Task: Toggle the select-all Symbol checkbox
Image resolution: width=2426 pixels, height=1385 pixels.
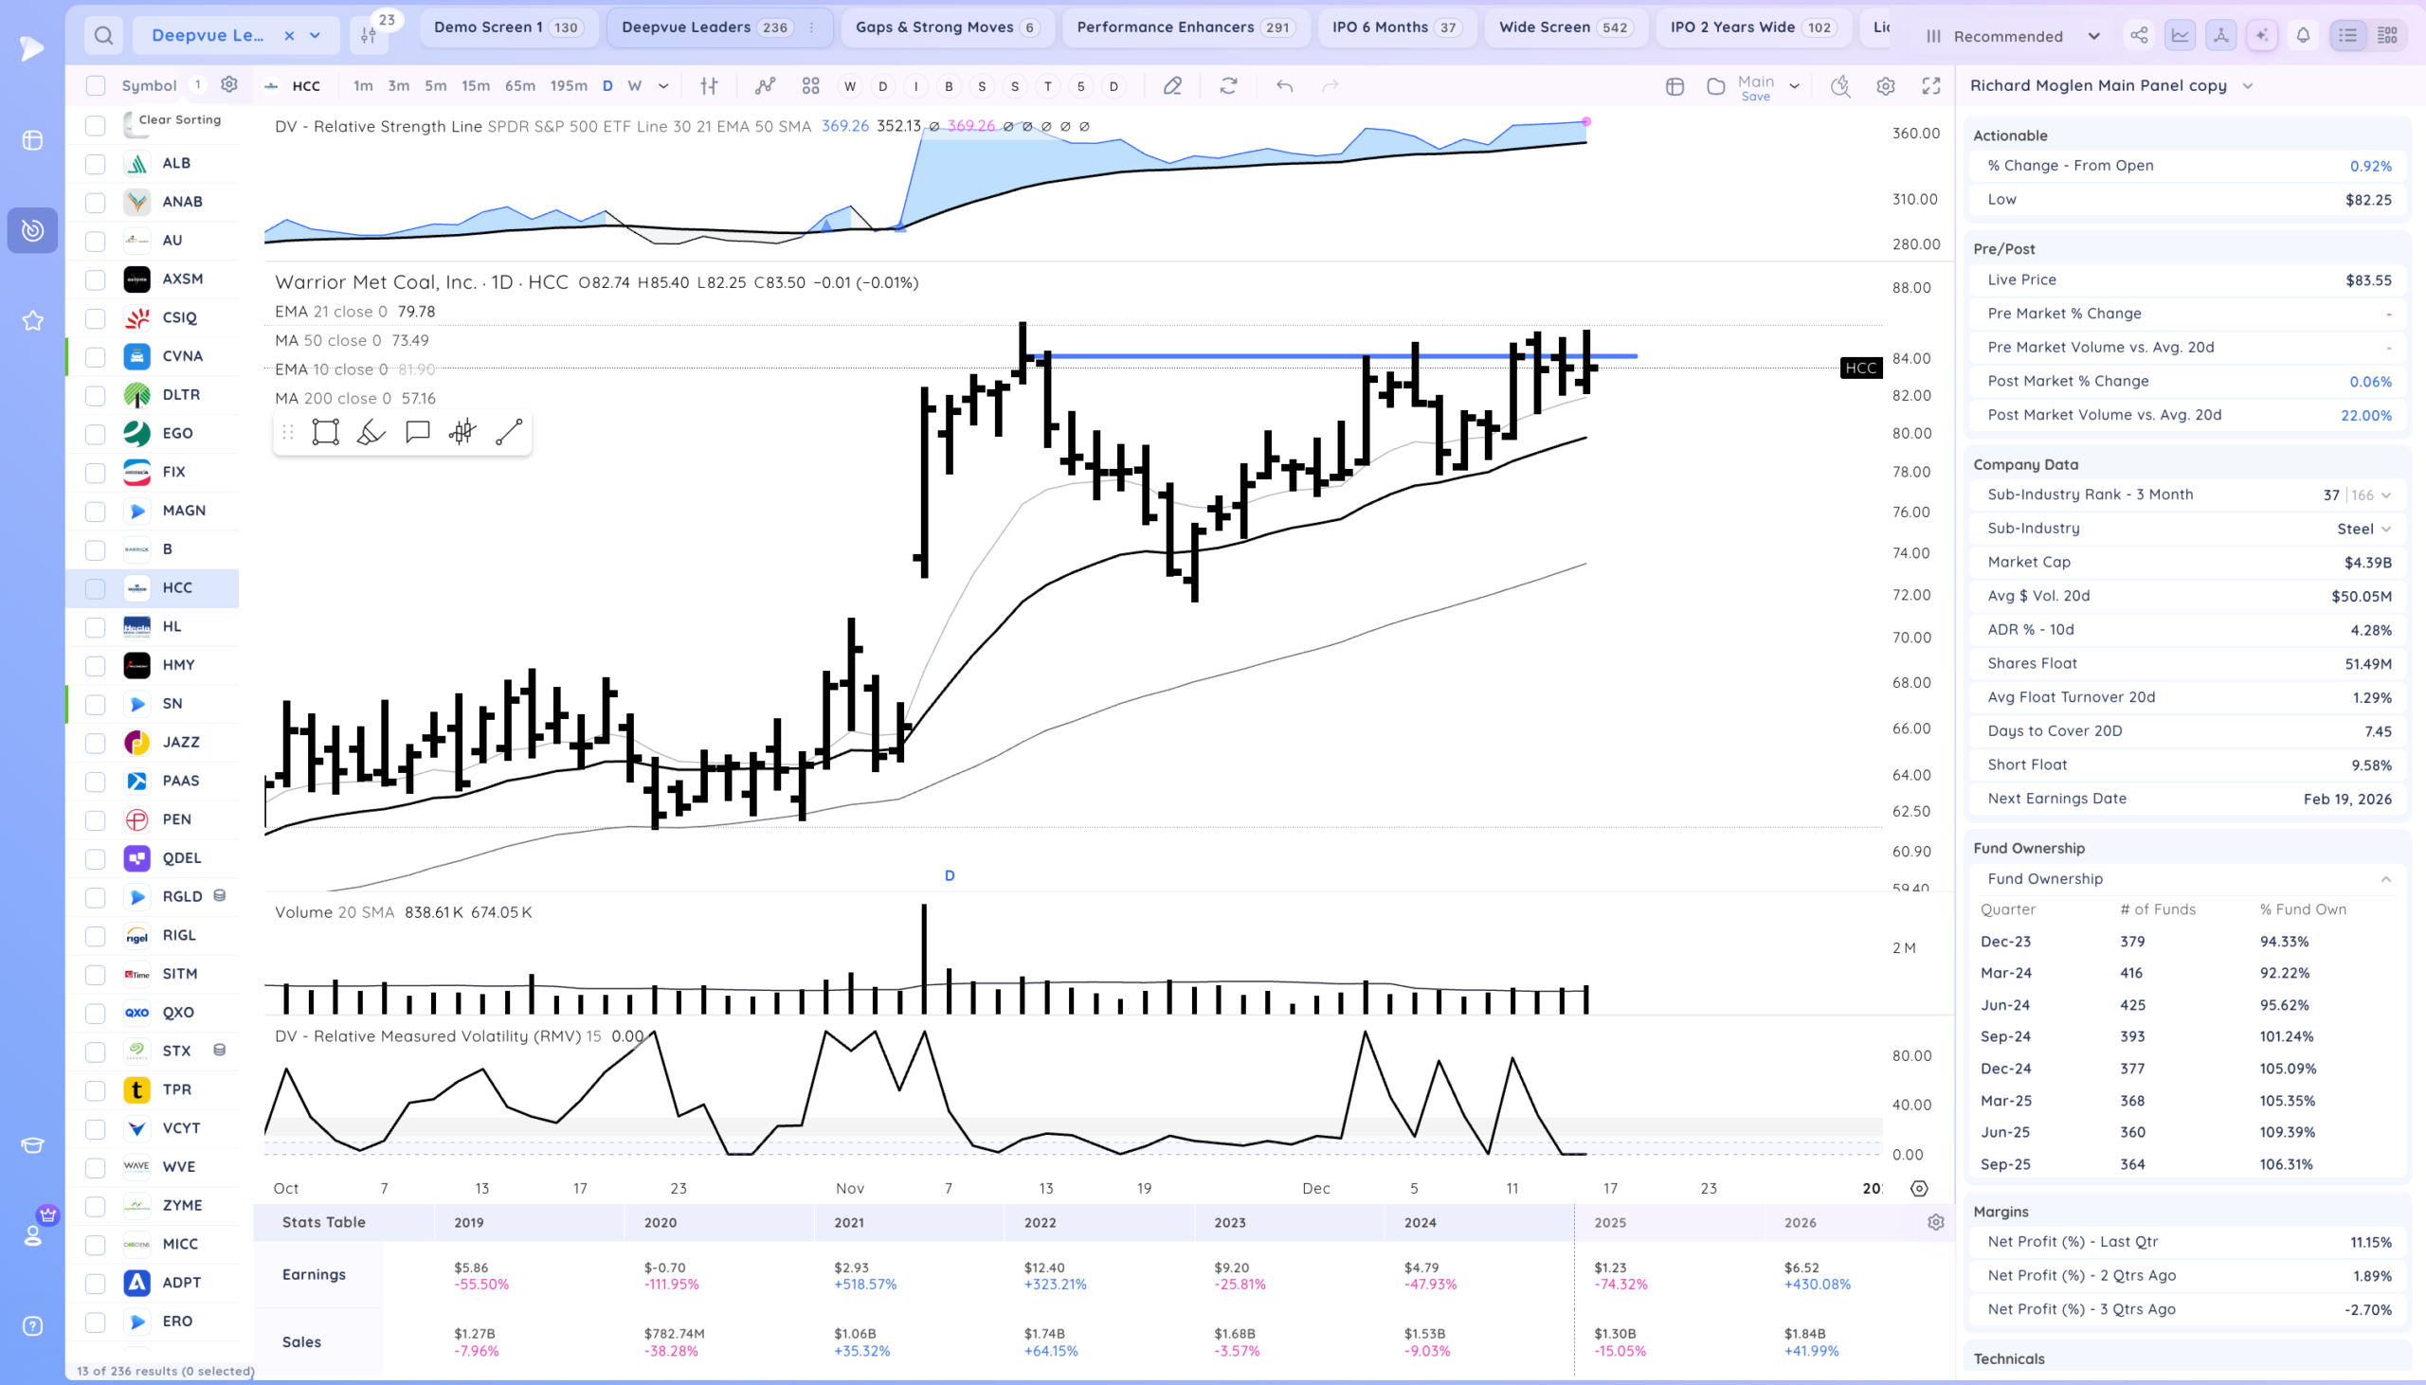Action: pos(95,85)
